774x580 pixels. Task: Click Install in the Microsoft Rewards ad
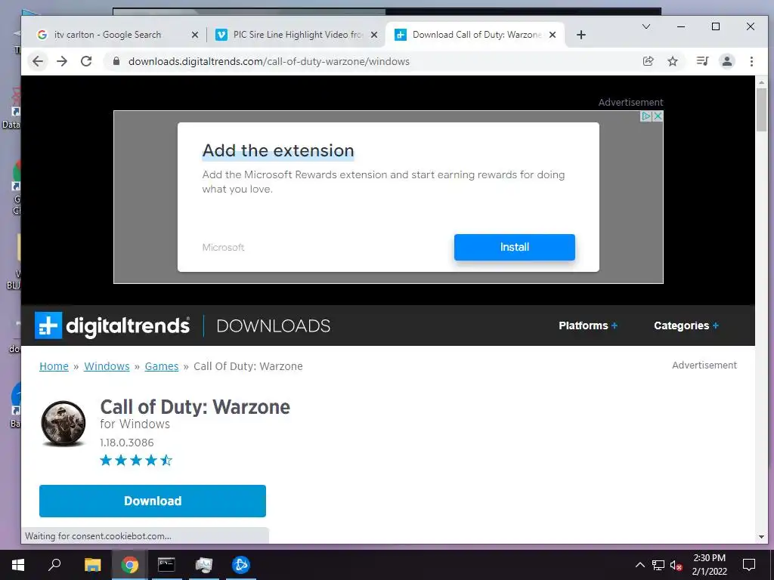point(514,247)
